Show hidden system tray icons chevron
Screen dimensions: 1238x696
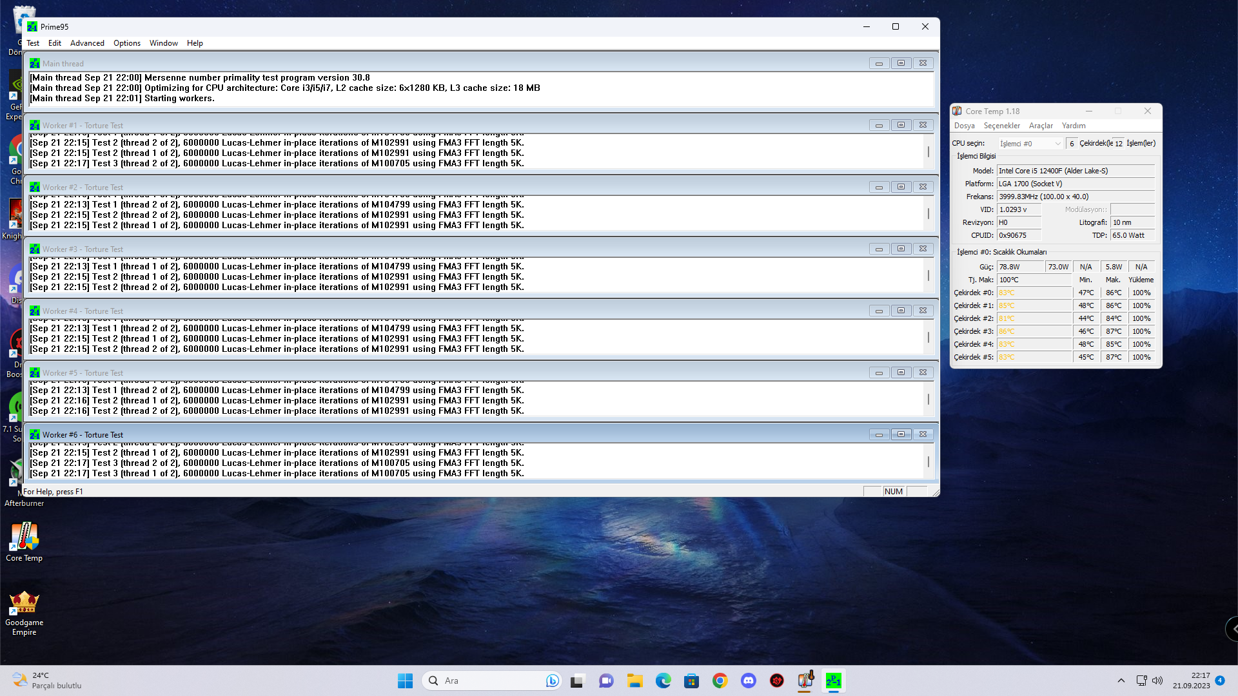(1121, 681)
